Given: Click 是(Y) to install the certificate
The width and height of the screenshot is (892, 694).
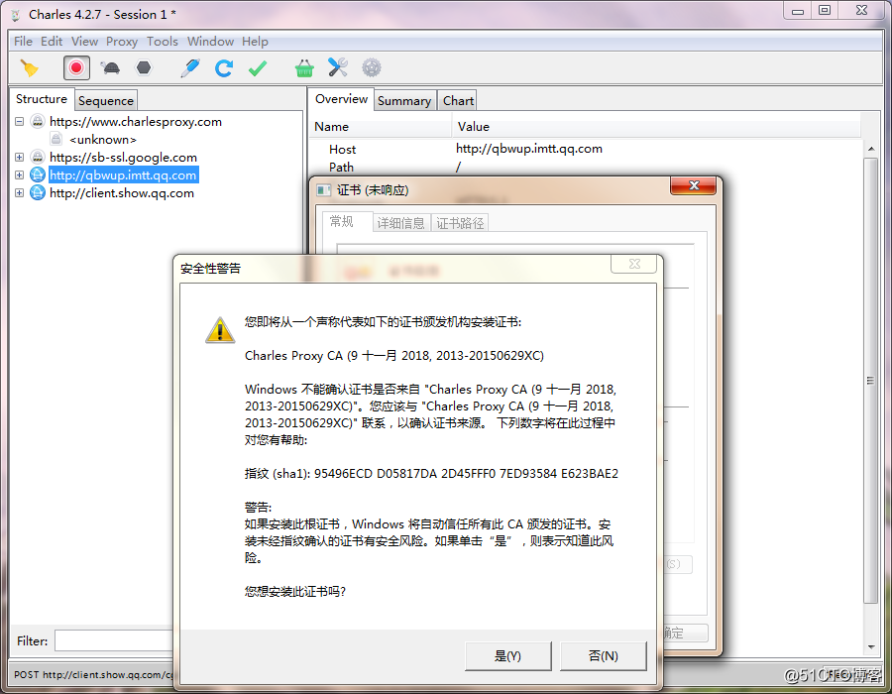Looking at the screenshot, I should (508, 656).
